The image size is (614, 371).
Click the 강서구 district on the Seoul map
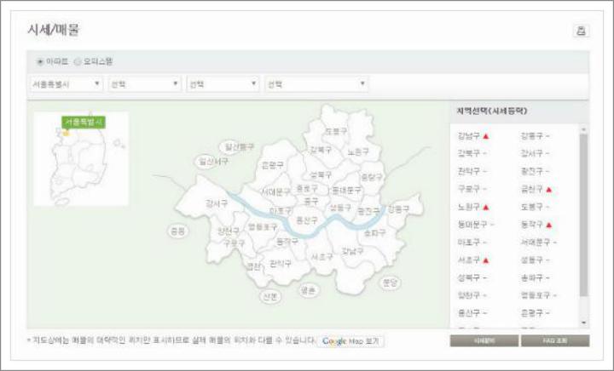(217, 203)
